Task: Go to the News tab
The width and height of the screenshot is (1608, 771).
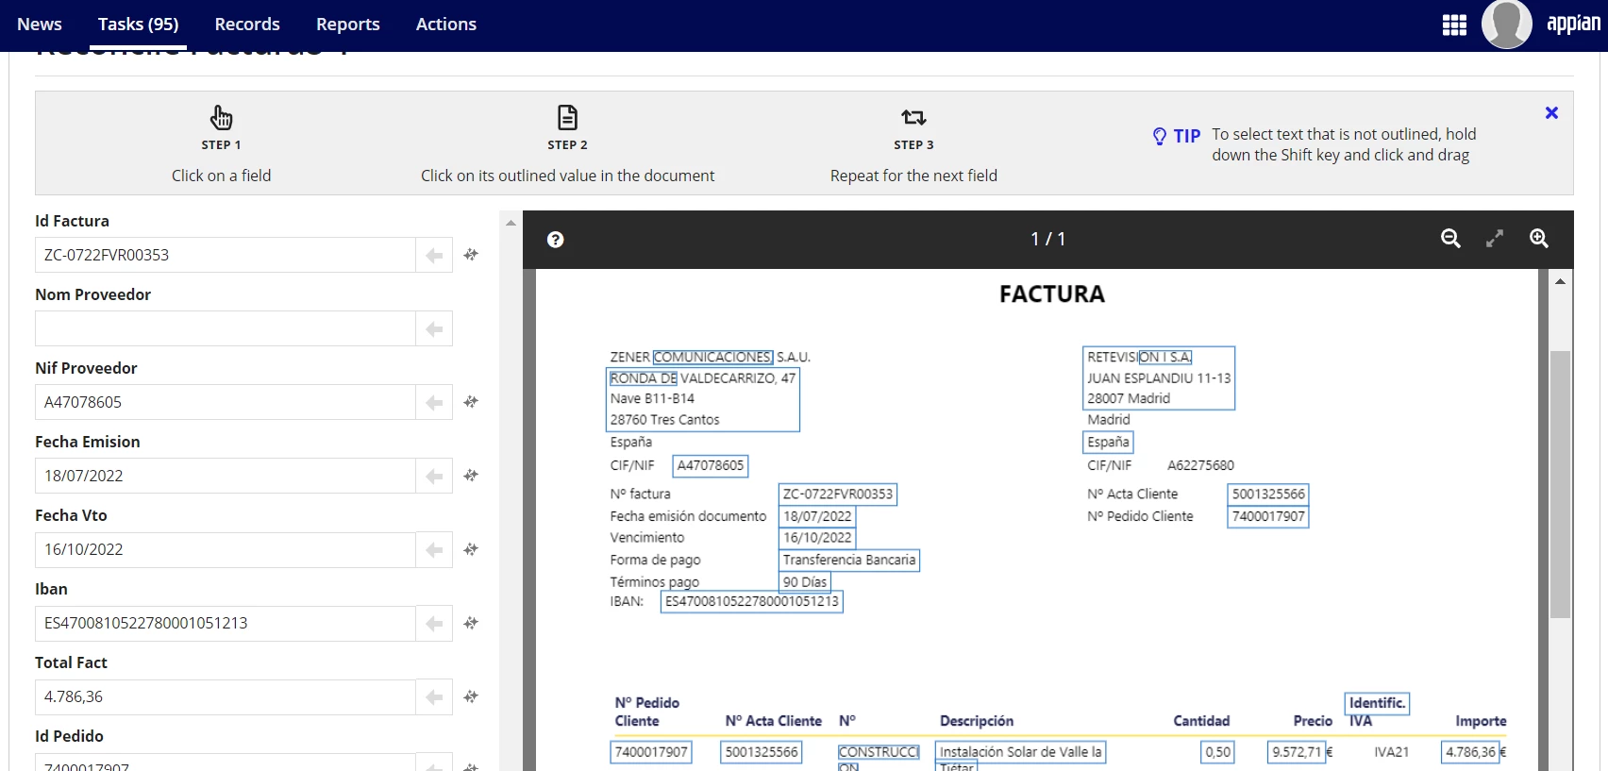Action: (x=40, y=25)
